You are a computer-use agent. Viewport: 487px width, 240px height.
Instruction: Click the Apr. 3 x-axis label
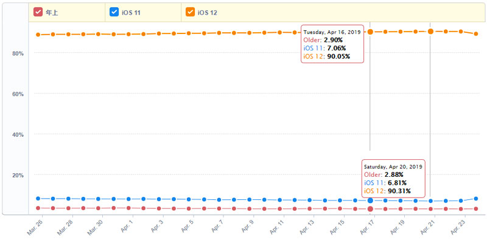pos(156,227)
